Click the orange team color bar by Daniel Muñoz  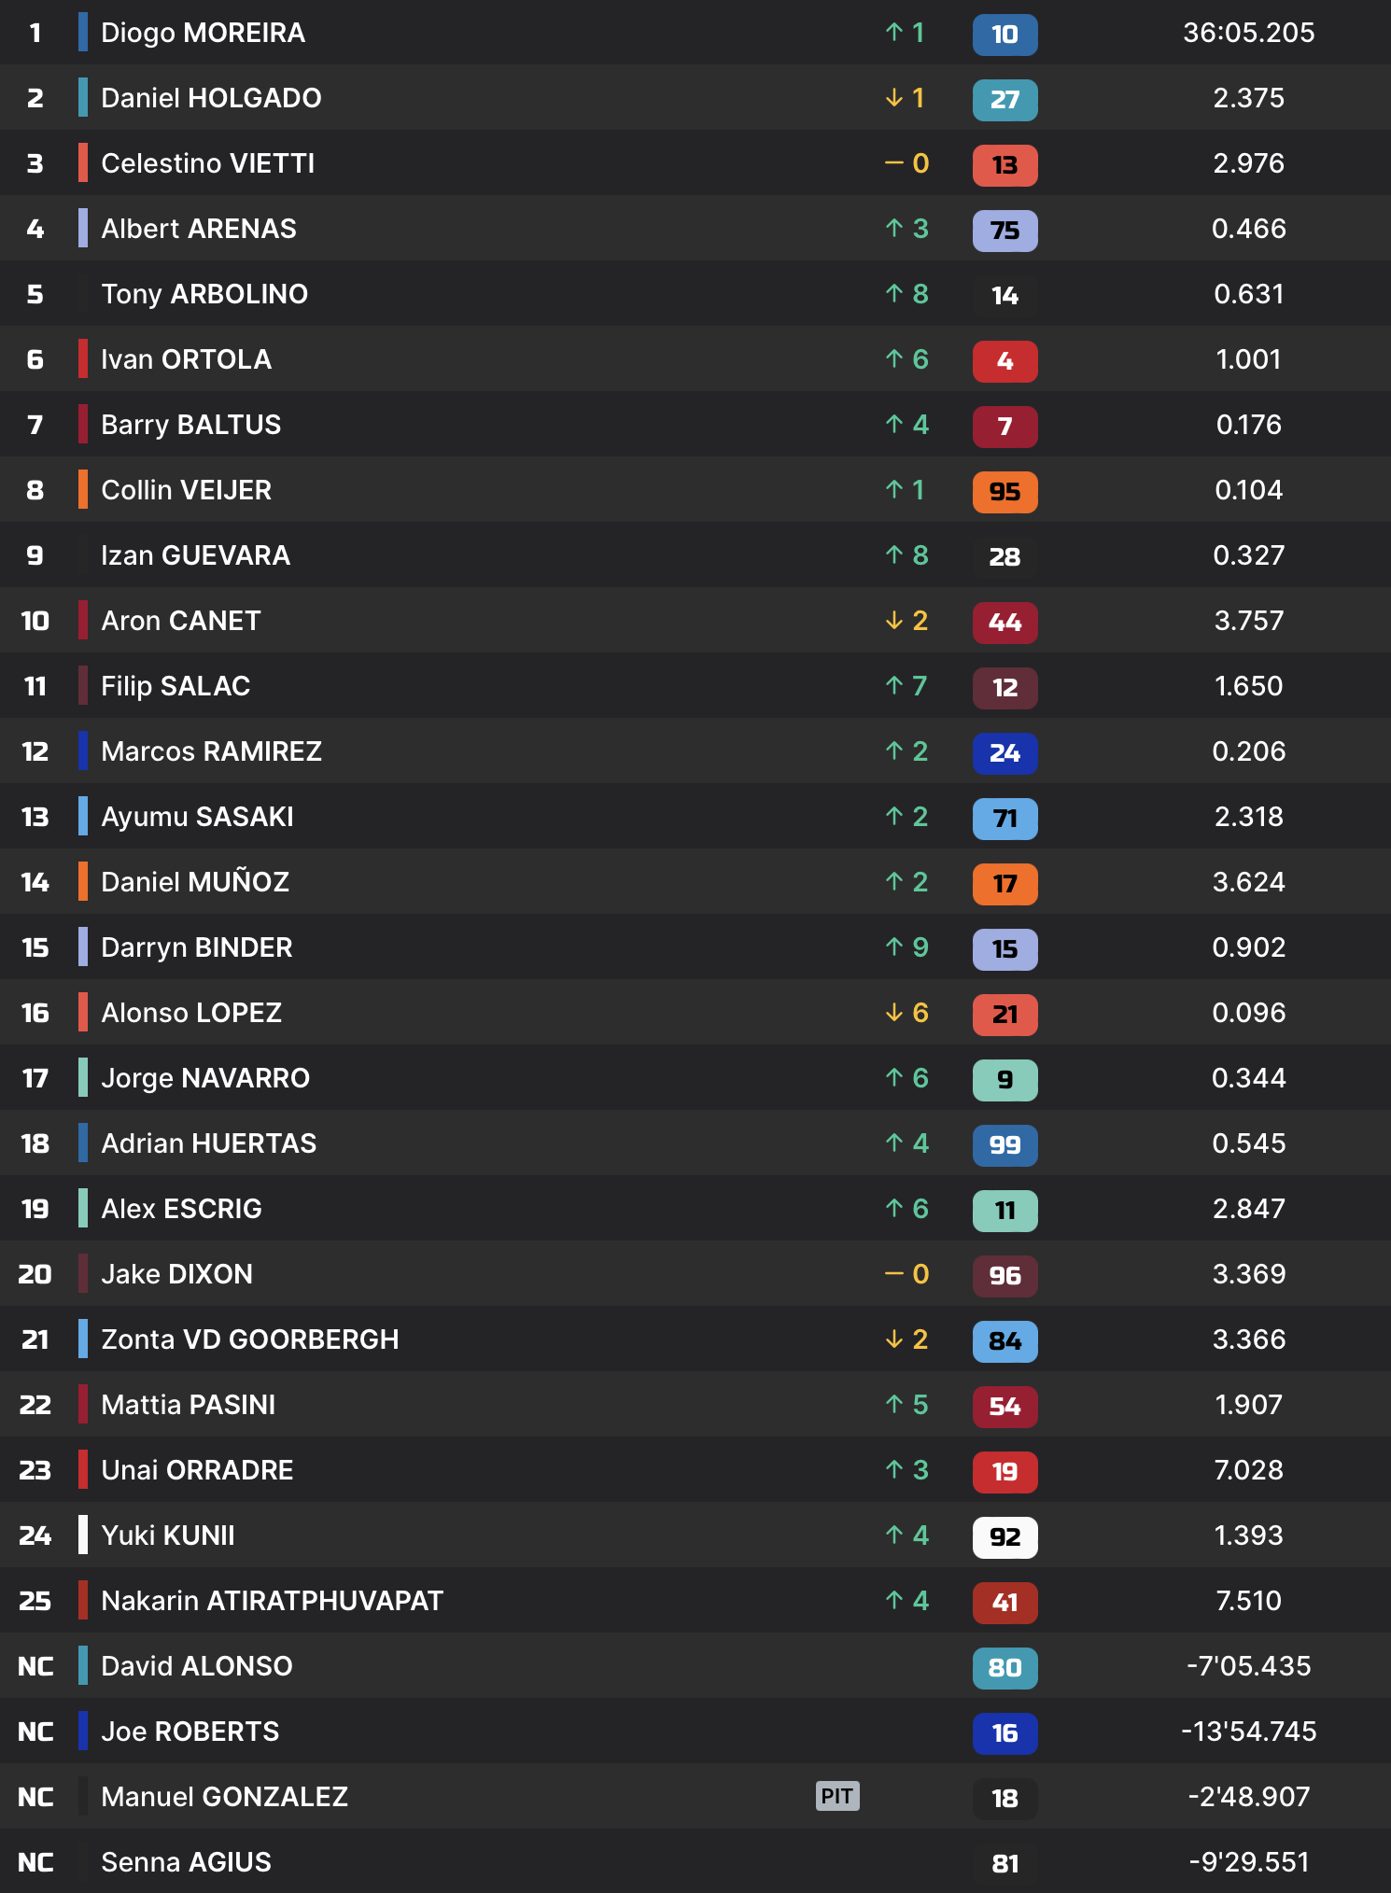tap(83, 882)
